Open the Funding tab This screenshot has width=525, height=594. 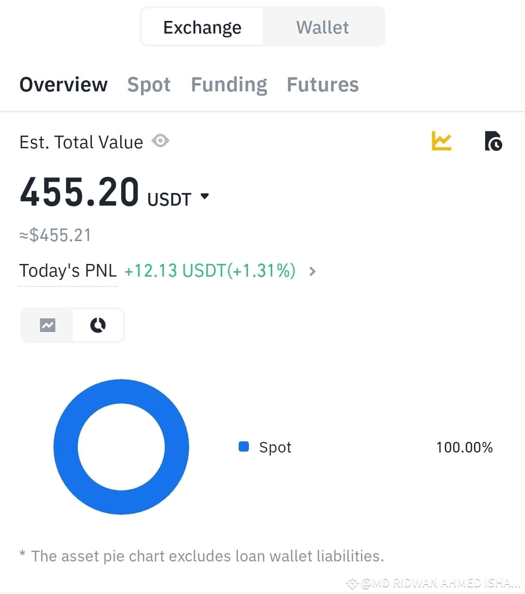[229, 85]
